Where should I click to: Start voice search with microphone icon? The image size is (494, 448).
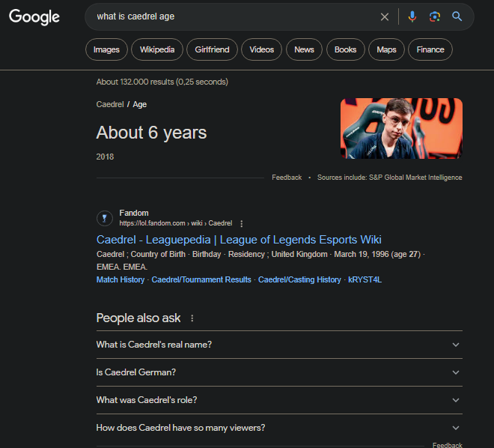(x=412, y=16)
